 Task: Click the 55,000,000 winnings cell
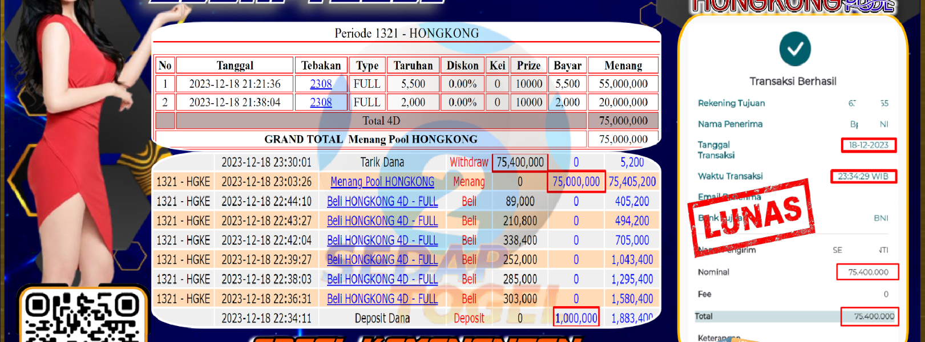point(623,84)
